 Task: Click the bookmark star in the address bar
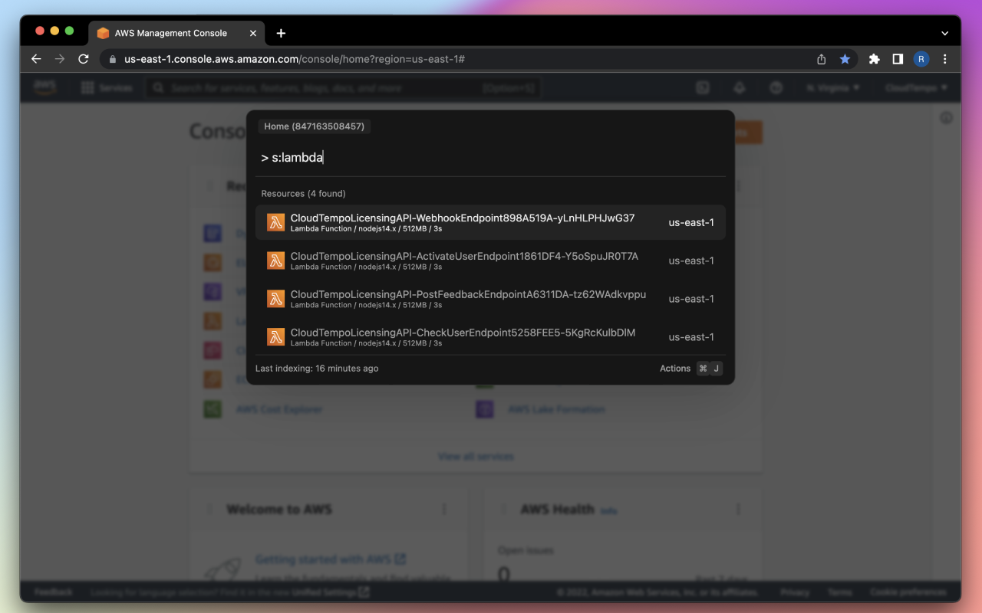pyautogui.click(x=845, y=59)
